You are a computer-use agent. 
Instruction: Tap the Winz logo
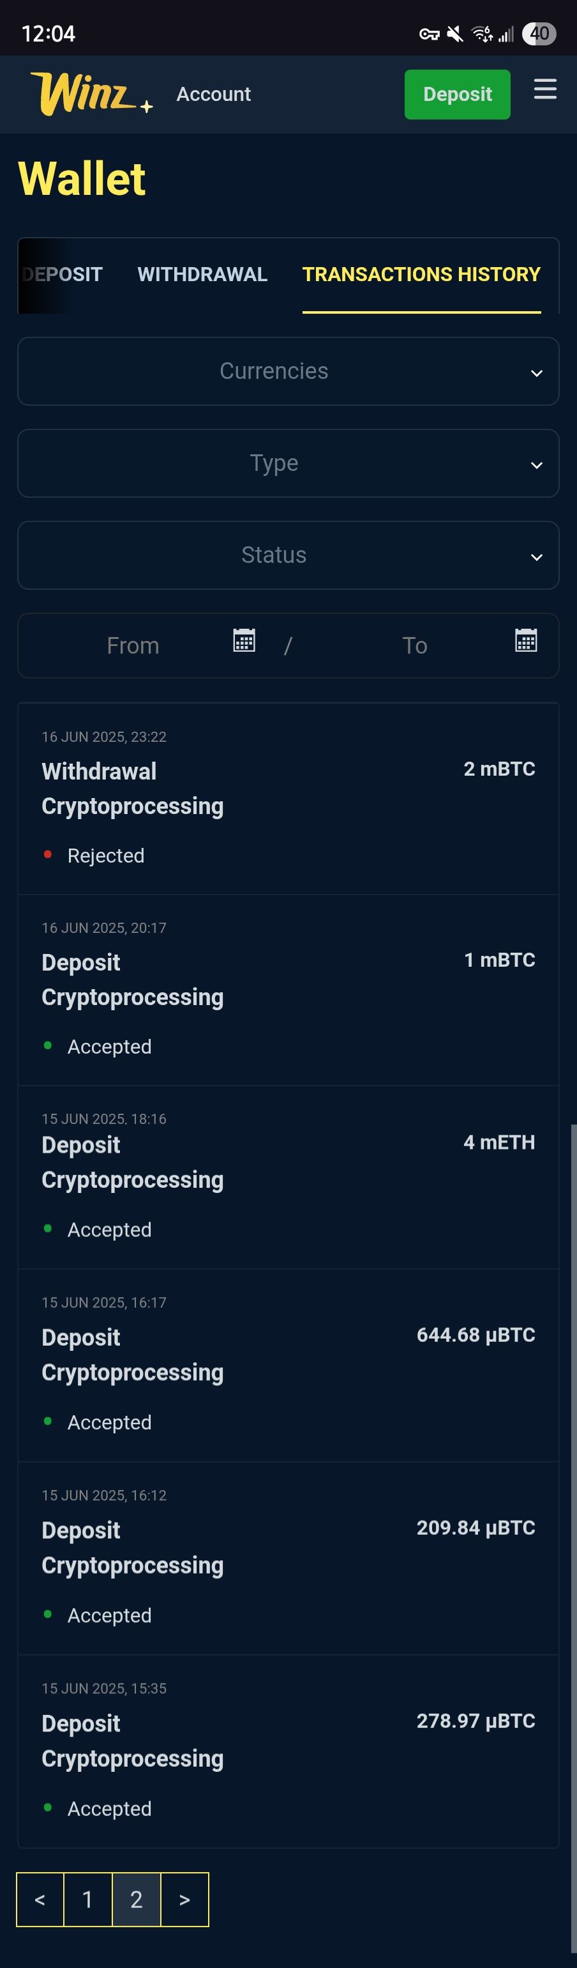point(90,94)
